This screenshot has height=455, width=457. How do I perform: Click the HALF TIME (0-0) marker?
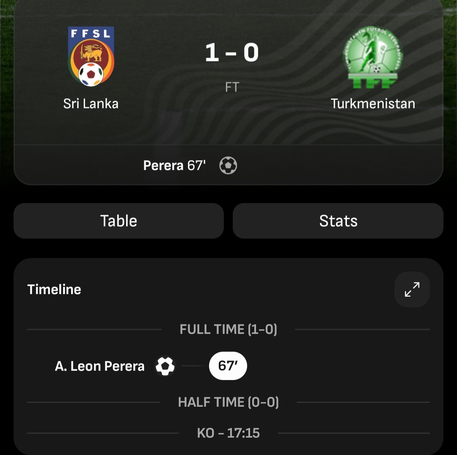228,402
